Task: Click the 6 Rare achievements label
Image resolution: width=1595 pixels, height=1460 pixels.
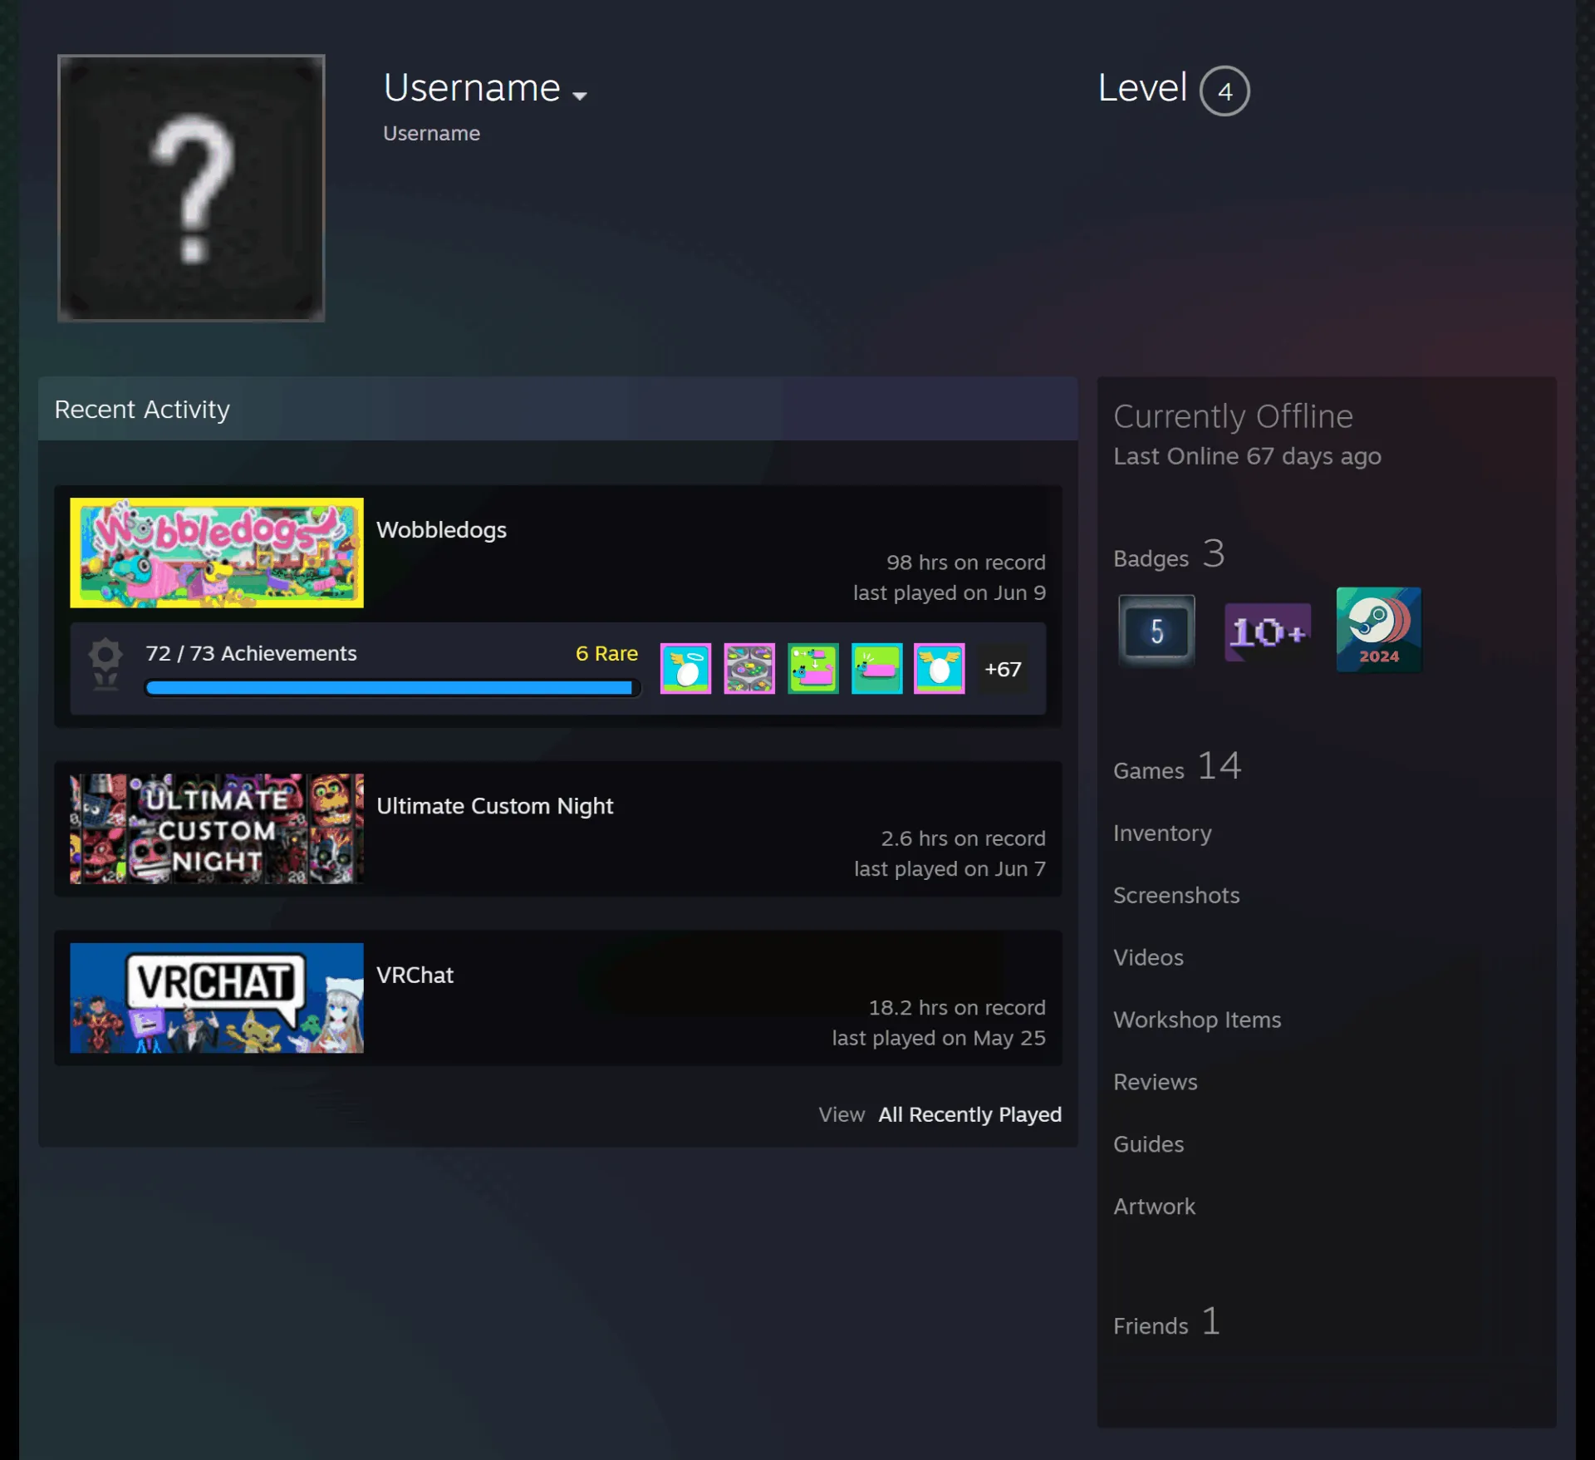Action: (x=606, y=653)
